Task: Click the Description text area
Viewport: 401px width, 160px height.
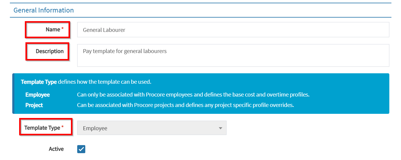Action: 233,55
